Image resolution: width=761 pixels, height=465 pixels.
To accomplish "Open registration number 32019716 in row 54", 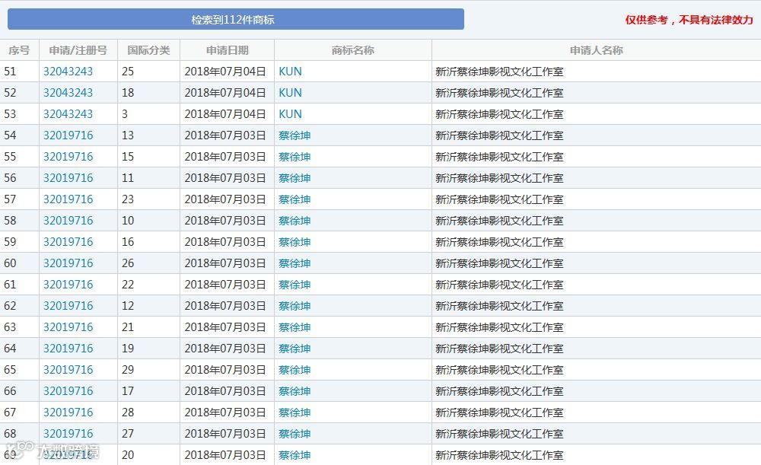I will click(x=68, y=135).
